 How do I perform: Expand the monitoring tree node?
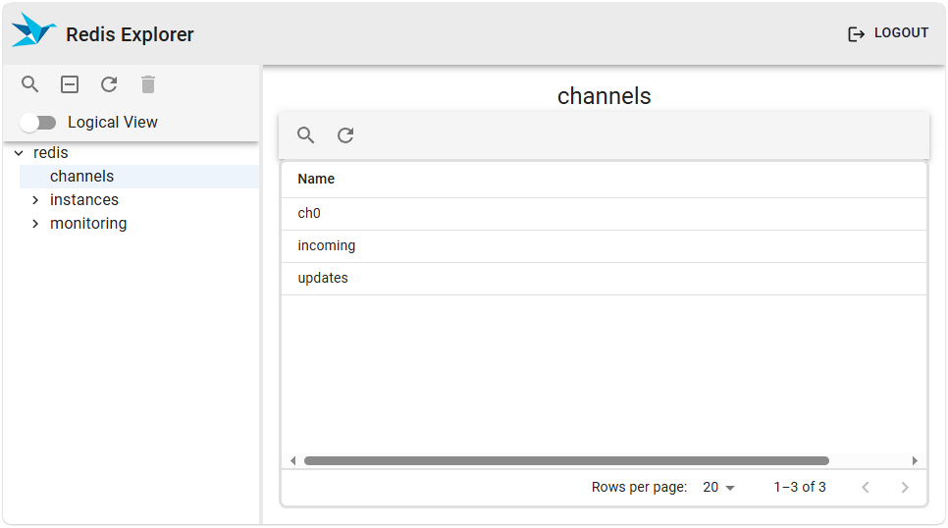point(35,224)
